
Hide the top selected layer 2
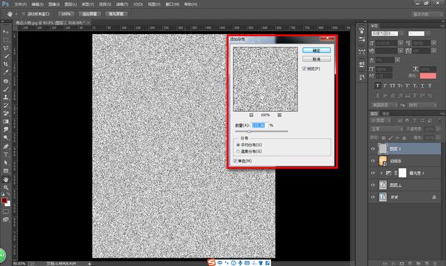coord(373,148)
